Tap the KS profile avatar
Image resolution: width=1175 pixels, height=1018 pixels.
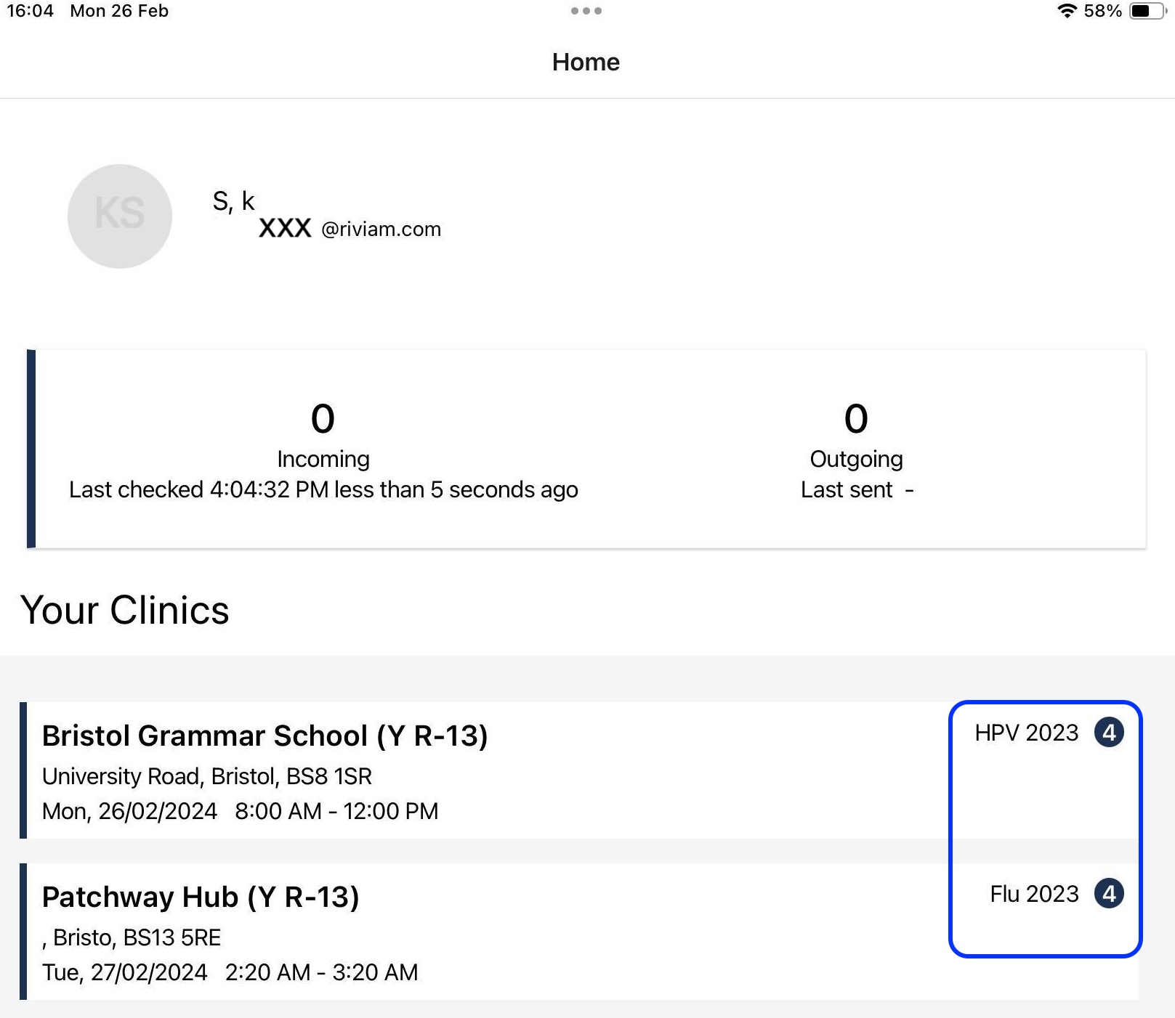120,216
